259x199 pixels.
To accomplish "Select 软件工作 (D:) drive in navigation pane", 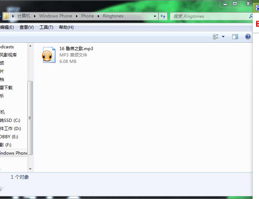I will coord(10,129).
